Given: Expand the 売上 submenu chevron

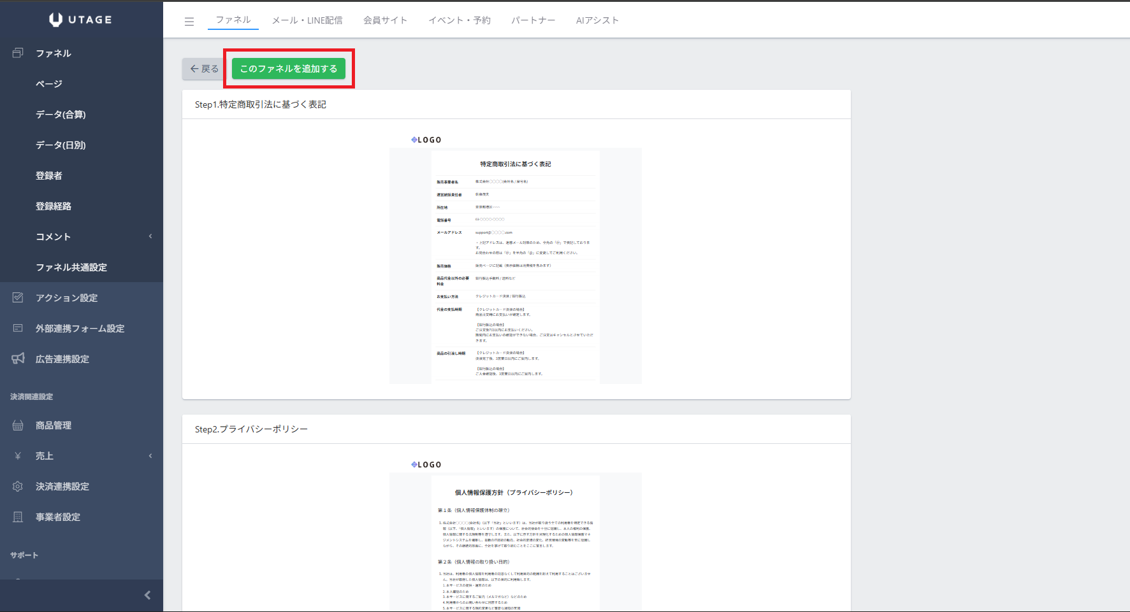Looking at the screenshot, I should 150,455.
